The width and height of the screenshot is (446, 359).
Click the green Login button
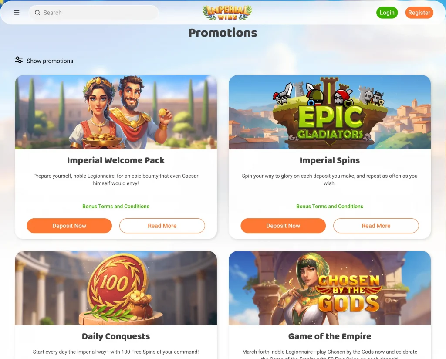pos(387,13)
